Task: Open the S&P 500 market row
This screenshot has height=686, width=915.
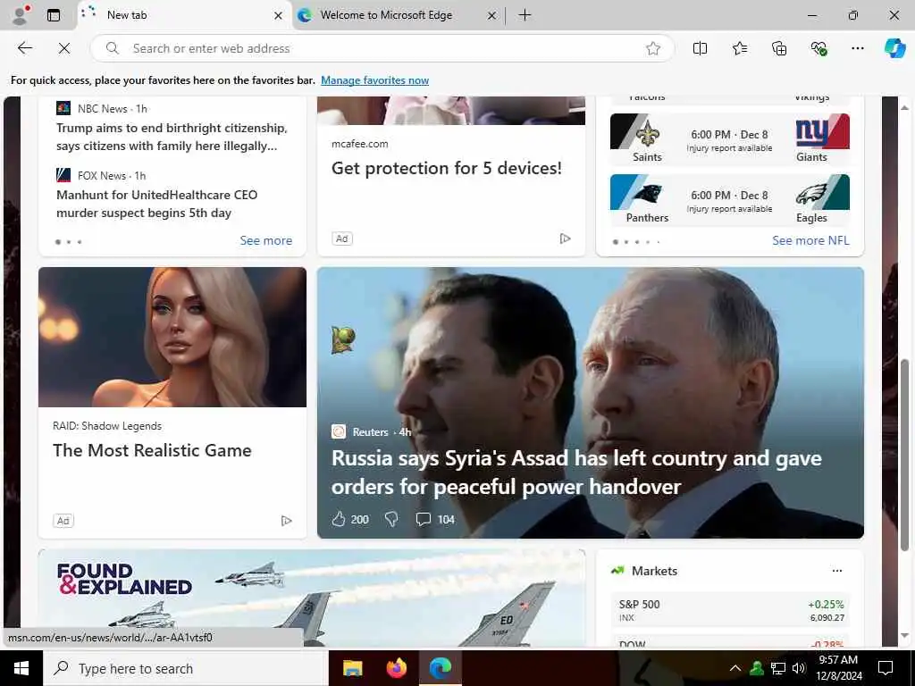Action: (731, 610)
